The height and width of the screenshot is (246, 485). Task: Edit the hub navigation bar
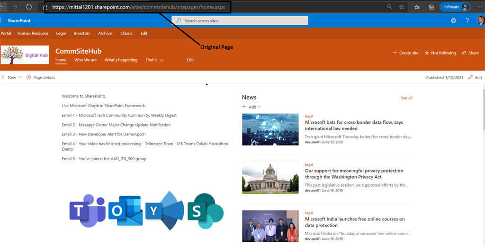pos(144,33)
